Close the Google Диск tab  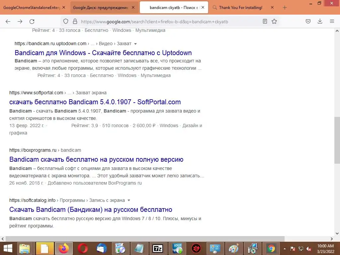tap(133, 7)
